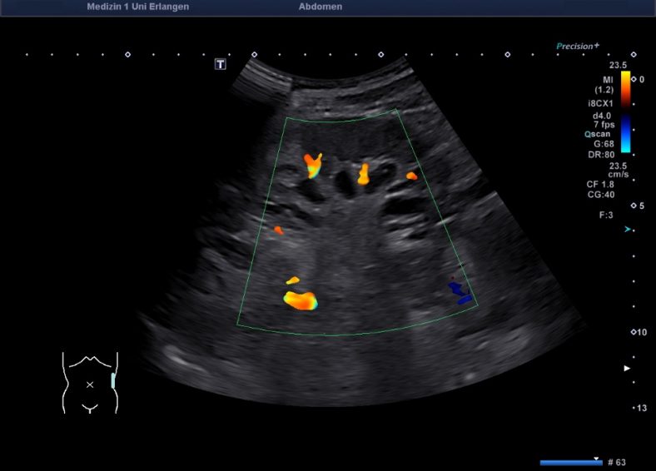Click the large lower-left color flow signal
The width and height of the screenshot is (656, 471).
[x=301, y=300]
